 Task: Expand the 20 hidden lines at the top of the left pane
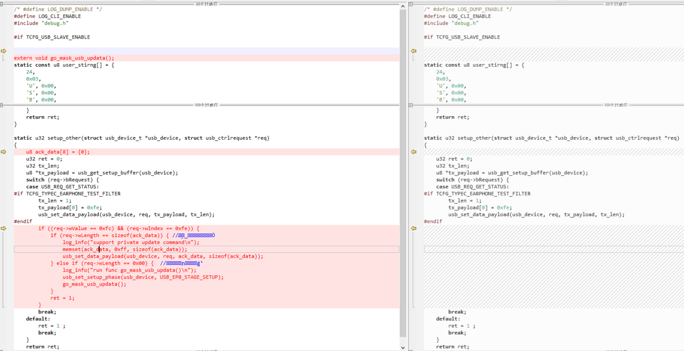click(x=2, y=4)
